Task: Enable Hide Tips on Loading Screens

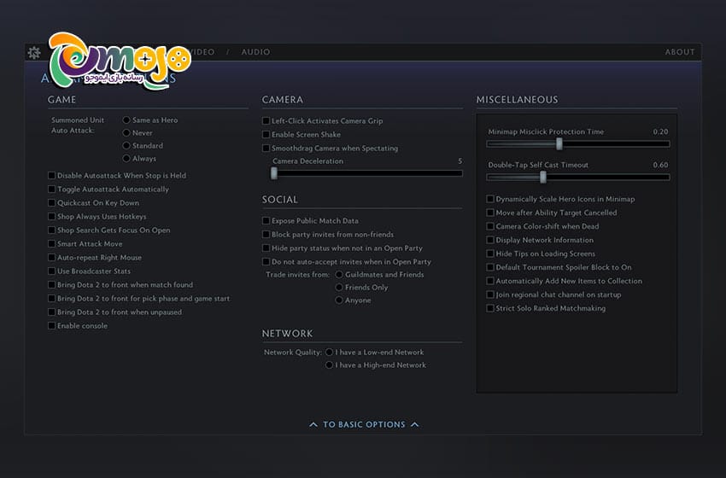Action: click(490, 254)
